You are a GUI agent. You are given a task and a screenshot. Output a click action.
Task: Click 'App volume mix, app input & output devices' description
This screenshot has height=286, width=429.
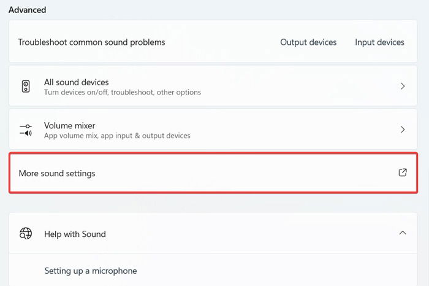click(117, 136)
